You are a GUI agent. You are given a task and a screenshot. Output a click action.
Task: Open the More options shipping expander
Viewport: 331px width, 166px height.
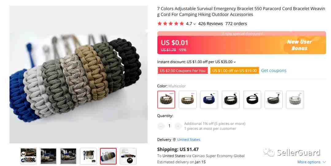pyautogui.click(x=312, y=162)
